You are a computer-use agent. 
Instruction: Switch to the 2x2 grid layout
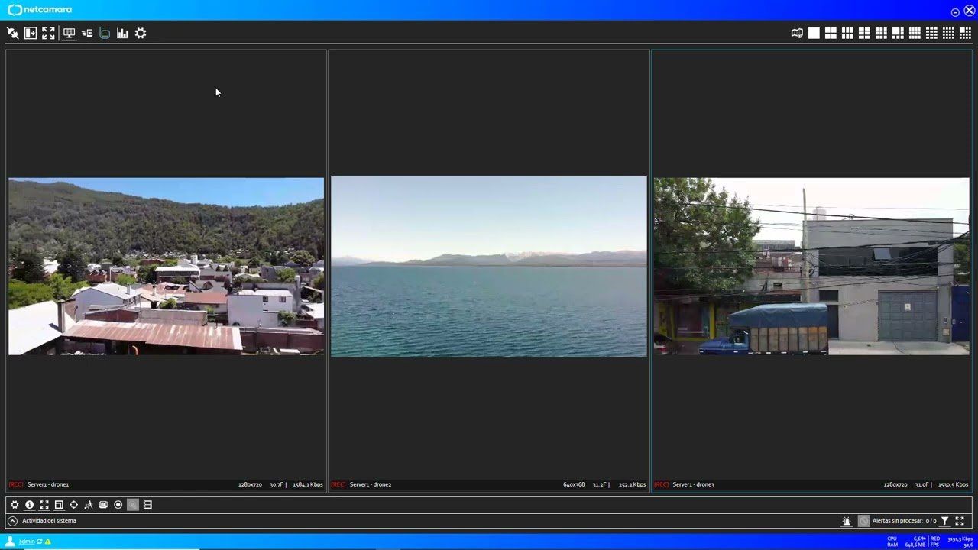click(x=831, y=34)
